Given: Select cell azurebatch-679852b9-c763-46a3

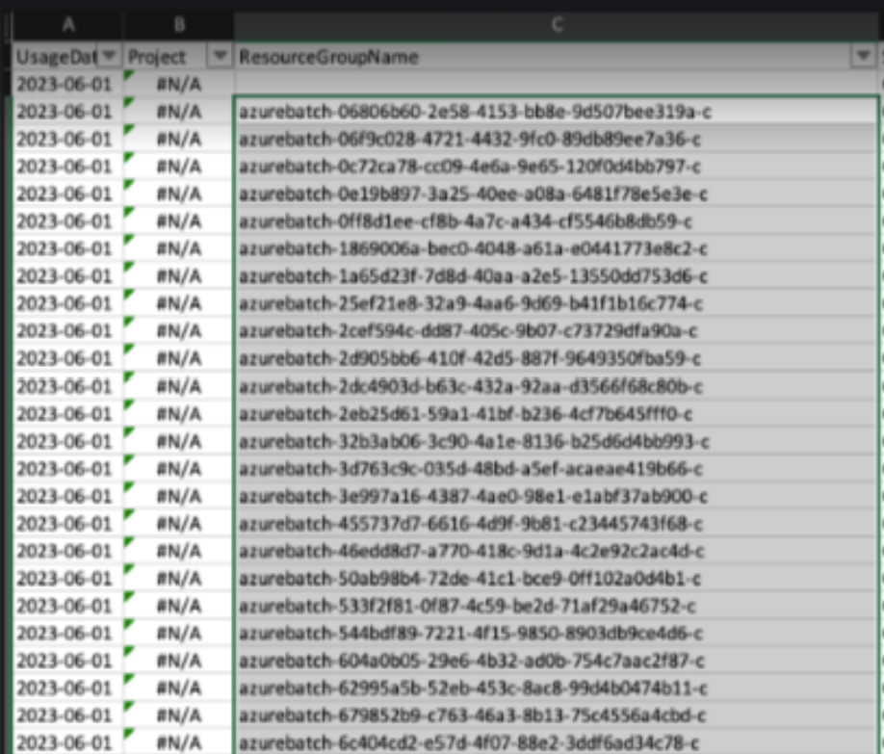Looking at the screenshot, I should click(557, 715).
